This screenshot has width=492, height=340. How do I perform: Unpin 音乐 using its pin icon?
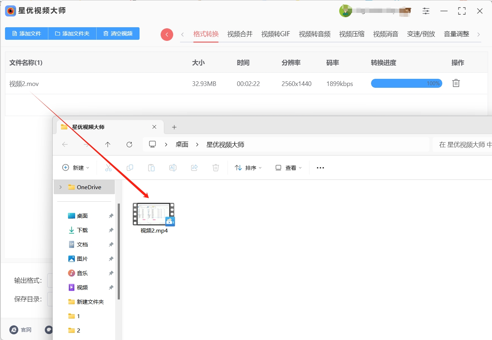[x=111, y=273]
